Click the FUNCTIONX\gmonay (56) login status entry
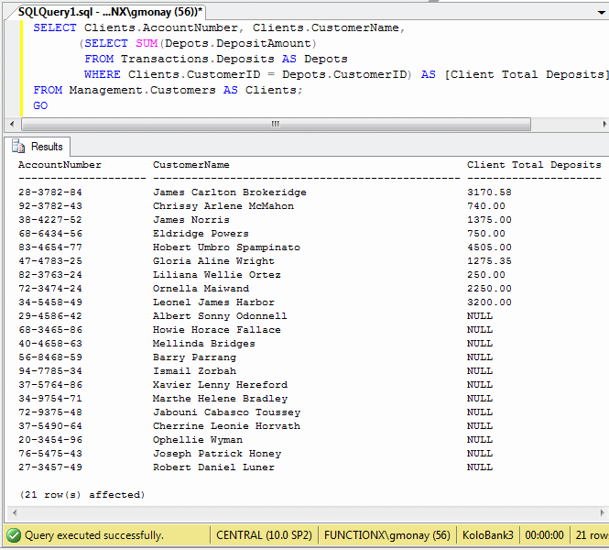609x550 pixels. pyautogui.click(x=387, y=535)
